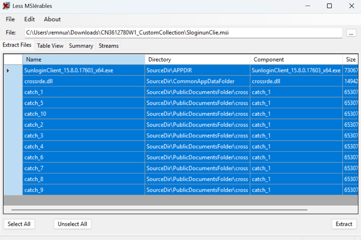The width and height of the screenshot is (361, 240).
Task: Click the MSI file path input field
Action: click(x=184, y=33)
